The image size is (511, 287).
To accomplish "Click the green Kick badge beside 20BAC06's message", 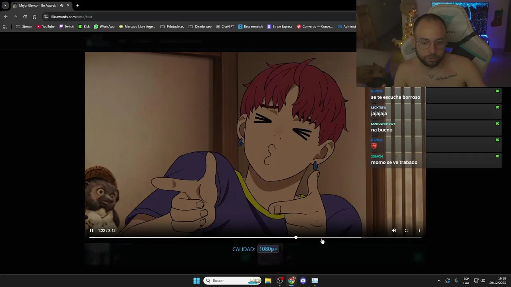I will pyautogui.click(x=497, y=156).
